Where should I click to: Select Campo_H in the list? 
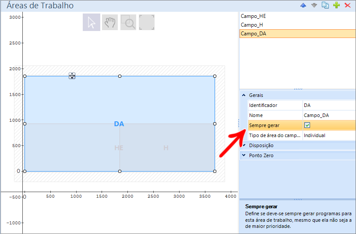298,25
